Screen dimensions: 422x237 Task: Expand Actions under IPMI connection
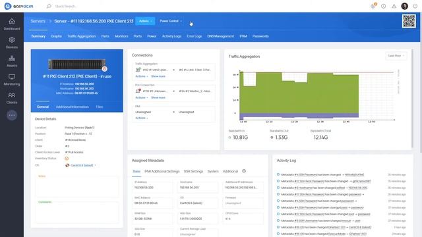(x=141, y=118)
